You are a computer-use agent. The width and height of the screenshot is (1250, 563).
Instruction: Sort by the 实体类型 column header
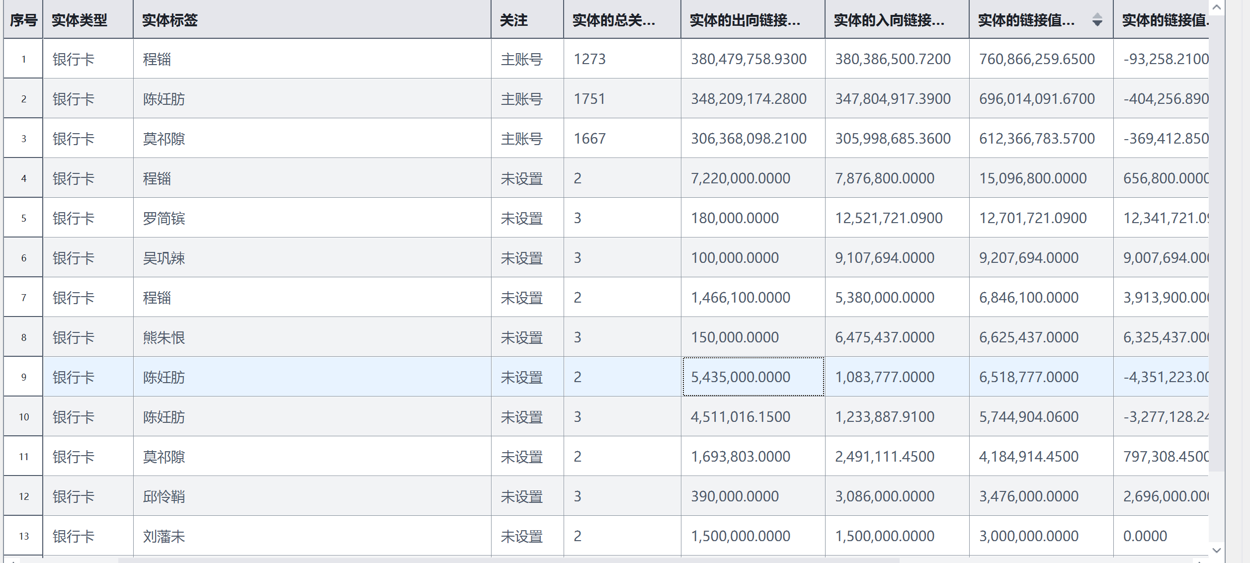[x=88, y=20]
